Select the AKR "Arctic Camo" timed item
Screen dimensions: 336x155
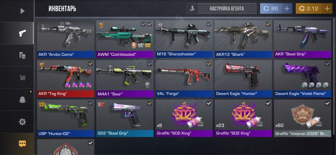(66, 39)
